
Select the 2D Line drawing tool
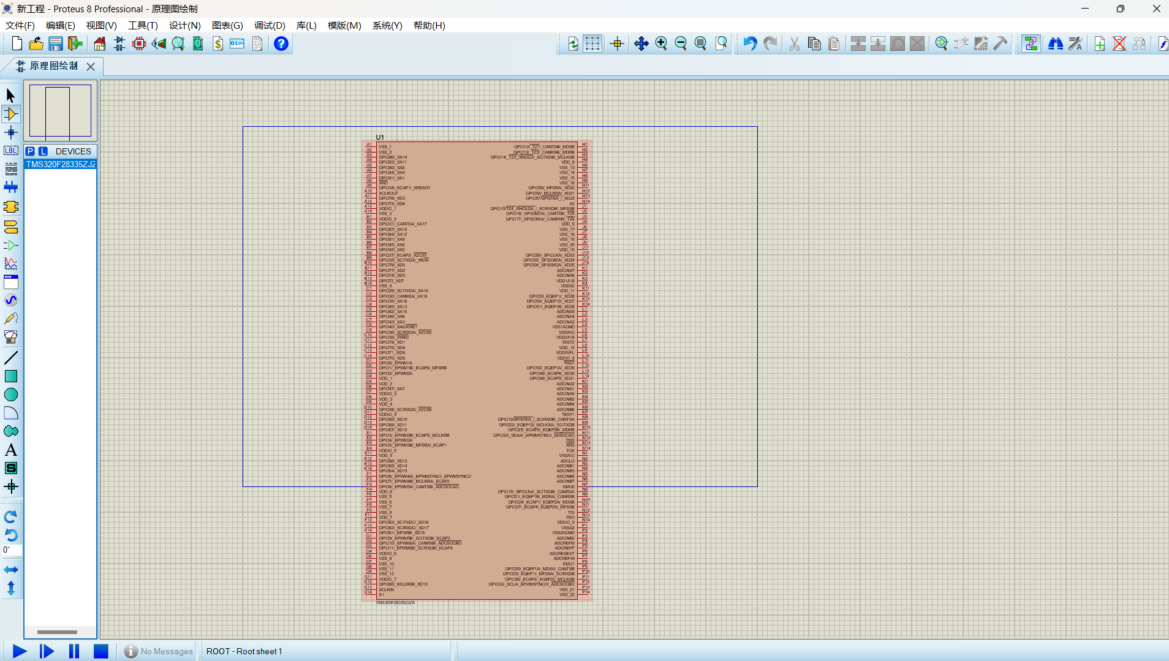[10, 358]
